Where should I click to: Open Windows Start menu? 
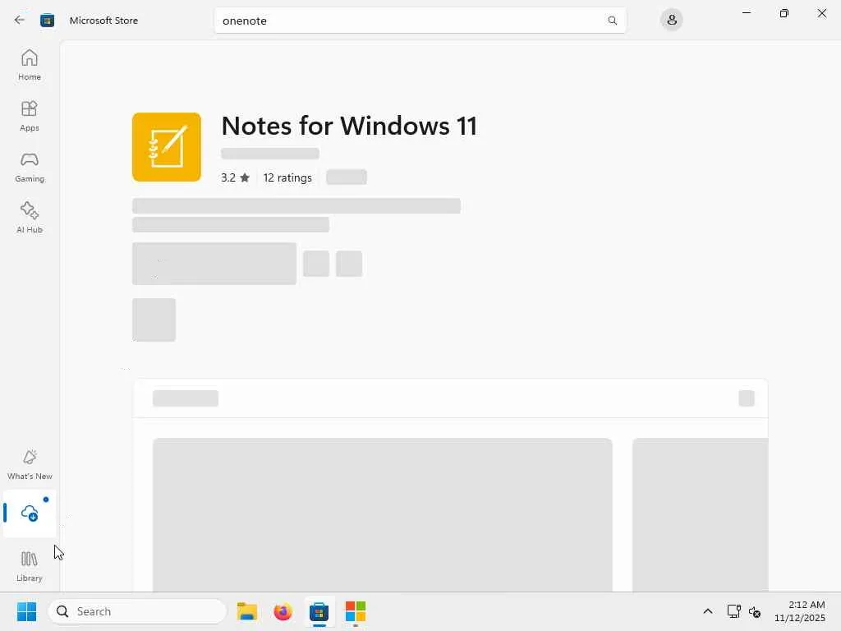tap(26, 611)
